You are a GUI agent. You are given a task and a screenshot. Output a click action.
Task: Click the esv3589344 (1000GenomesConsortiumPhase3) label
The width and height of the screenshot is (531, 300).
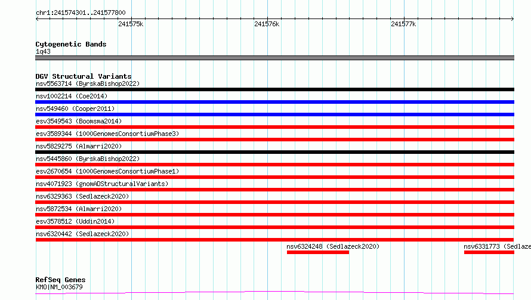click(107, 134)
